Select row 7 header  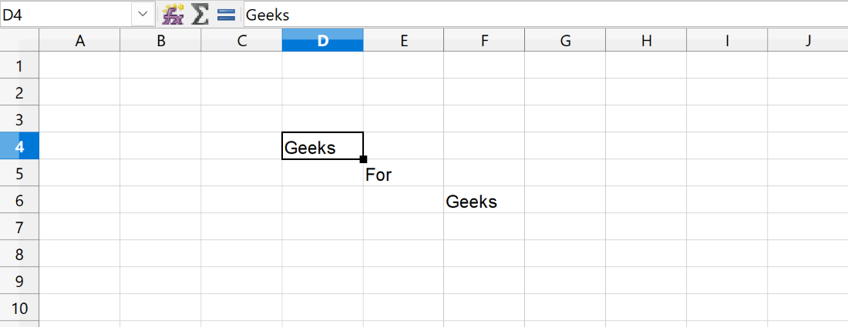pos(19,227)
